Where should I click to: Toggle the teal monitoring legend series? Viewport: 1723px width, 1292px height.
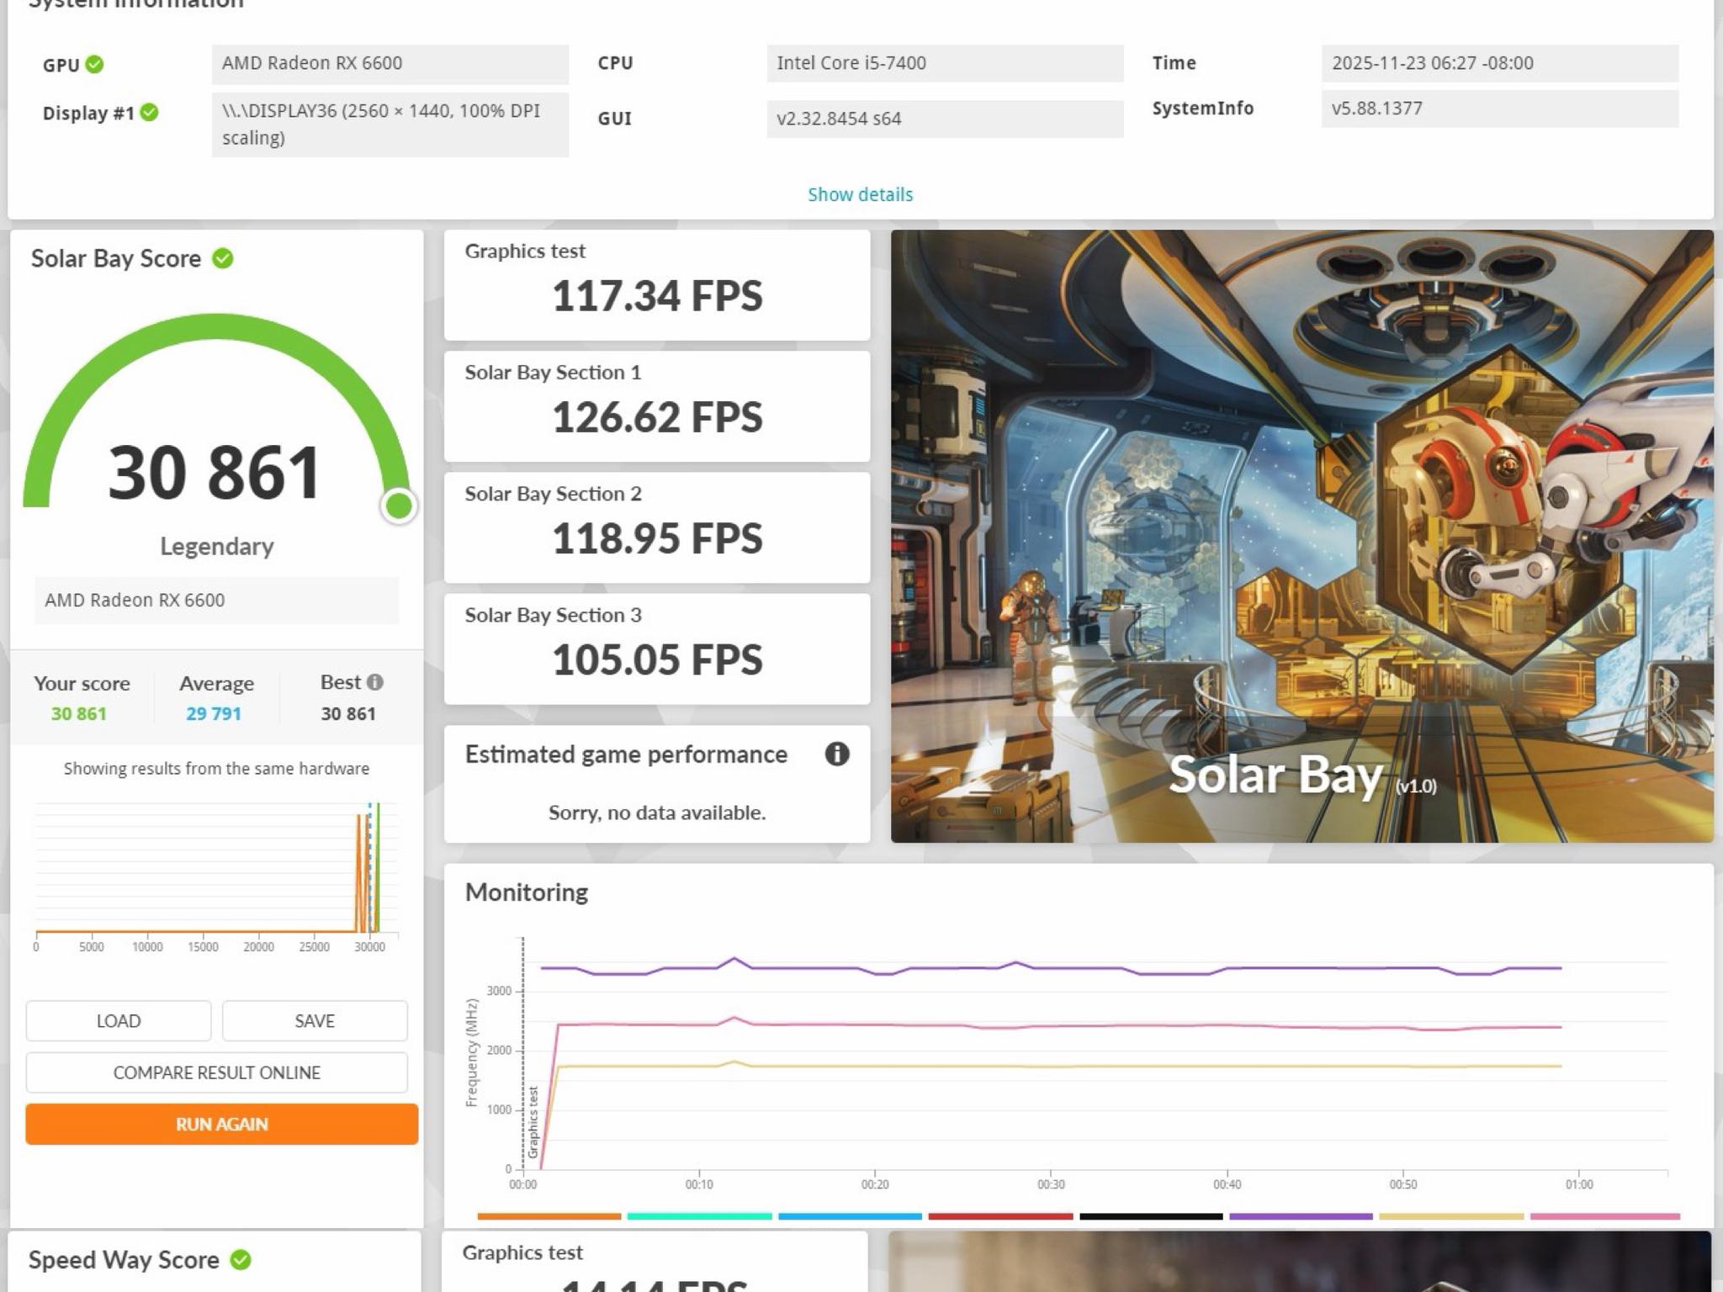coord(699,1216)
